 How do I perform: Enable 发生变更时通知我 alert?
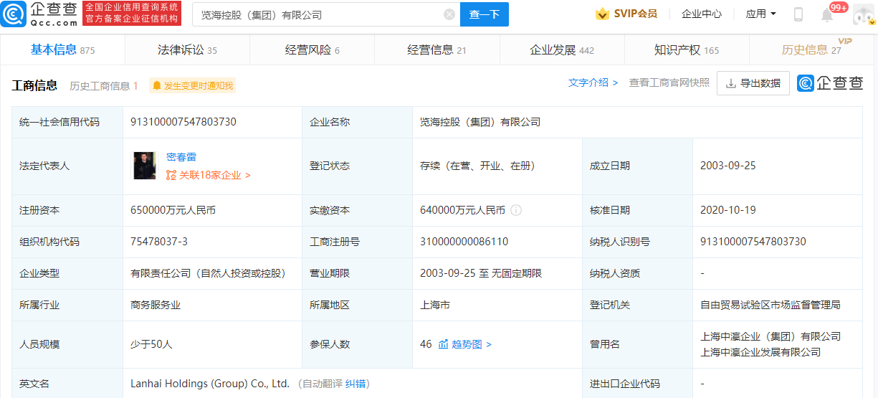pyautogui.click(x=192, y=85)
